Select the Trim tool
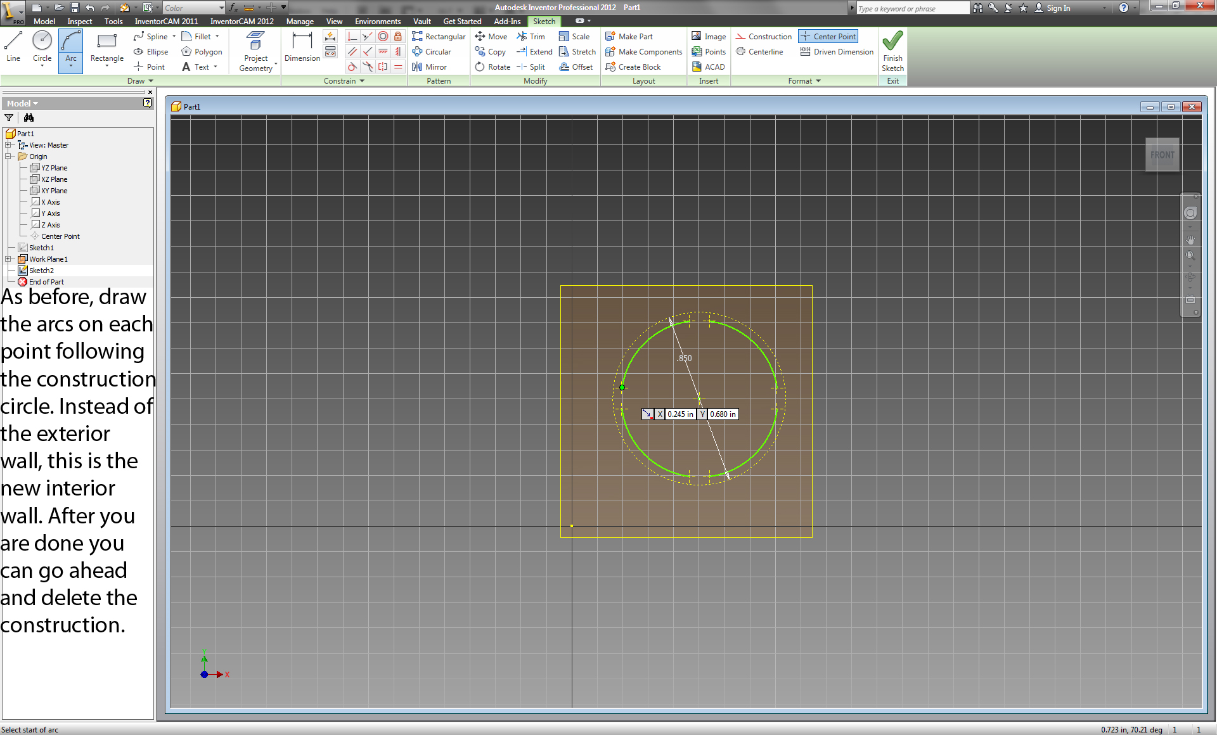1217x735 pixels. 531,37
